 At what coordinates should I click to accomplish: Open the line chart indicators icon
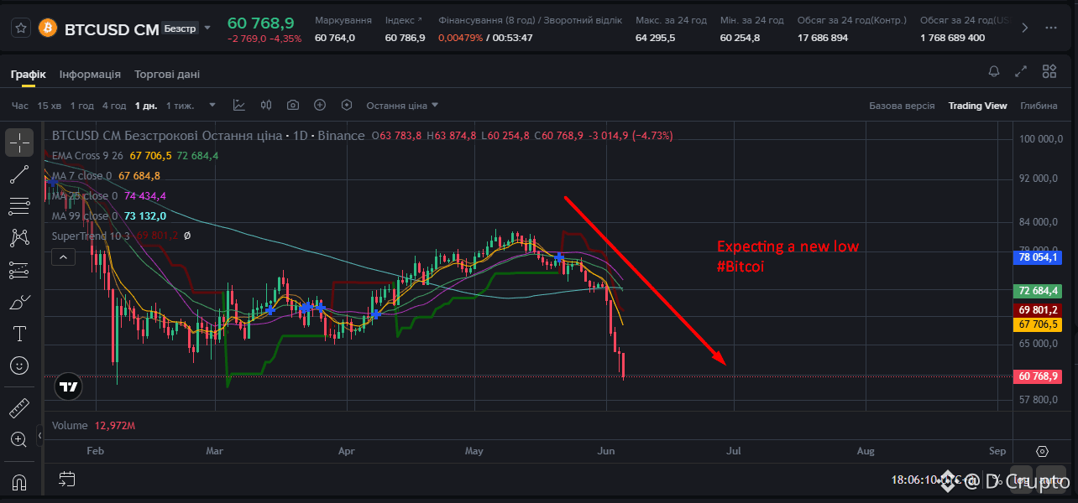[239, 106]
